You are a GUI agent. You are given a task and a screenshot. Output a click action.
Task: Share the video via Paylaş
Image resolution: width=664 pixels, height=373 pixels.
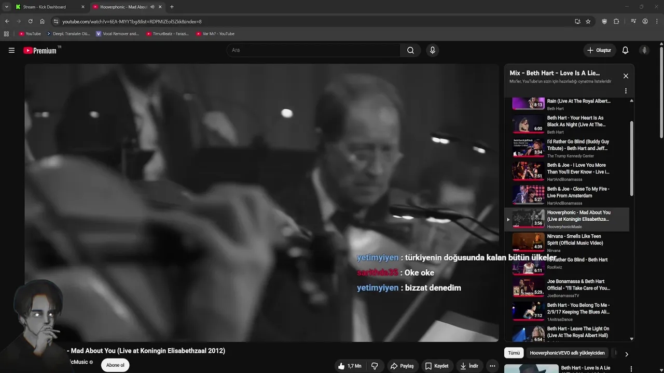pos(402,366)
